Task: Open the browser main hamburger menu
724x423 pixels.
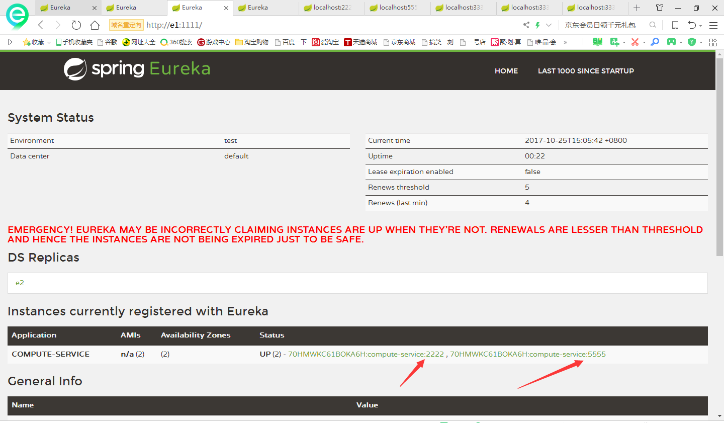Action: [x=713, y=25]
